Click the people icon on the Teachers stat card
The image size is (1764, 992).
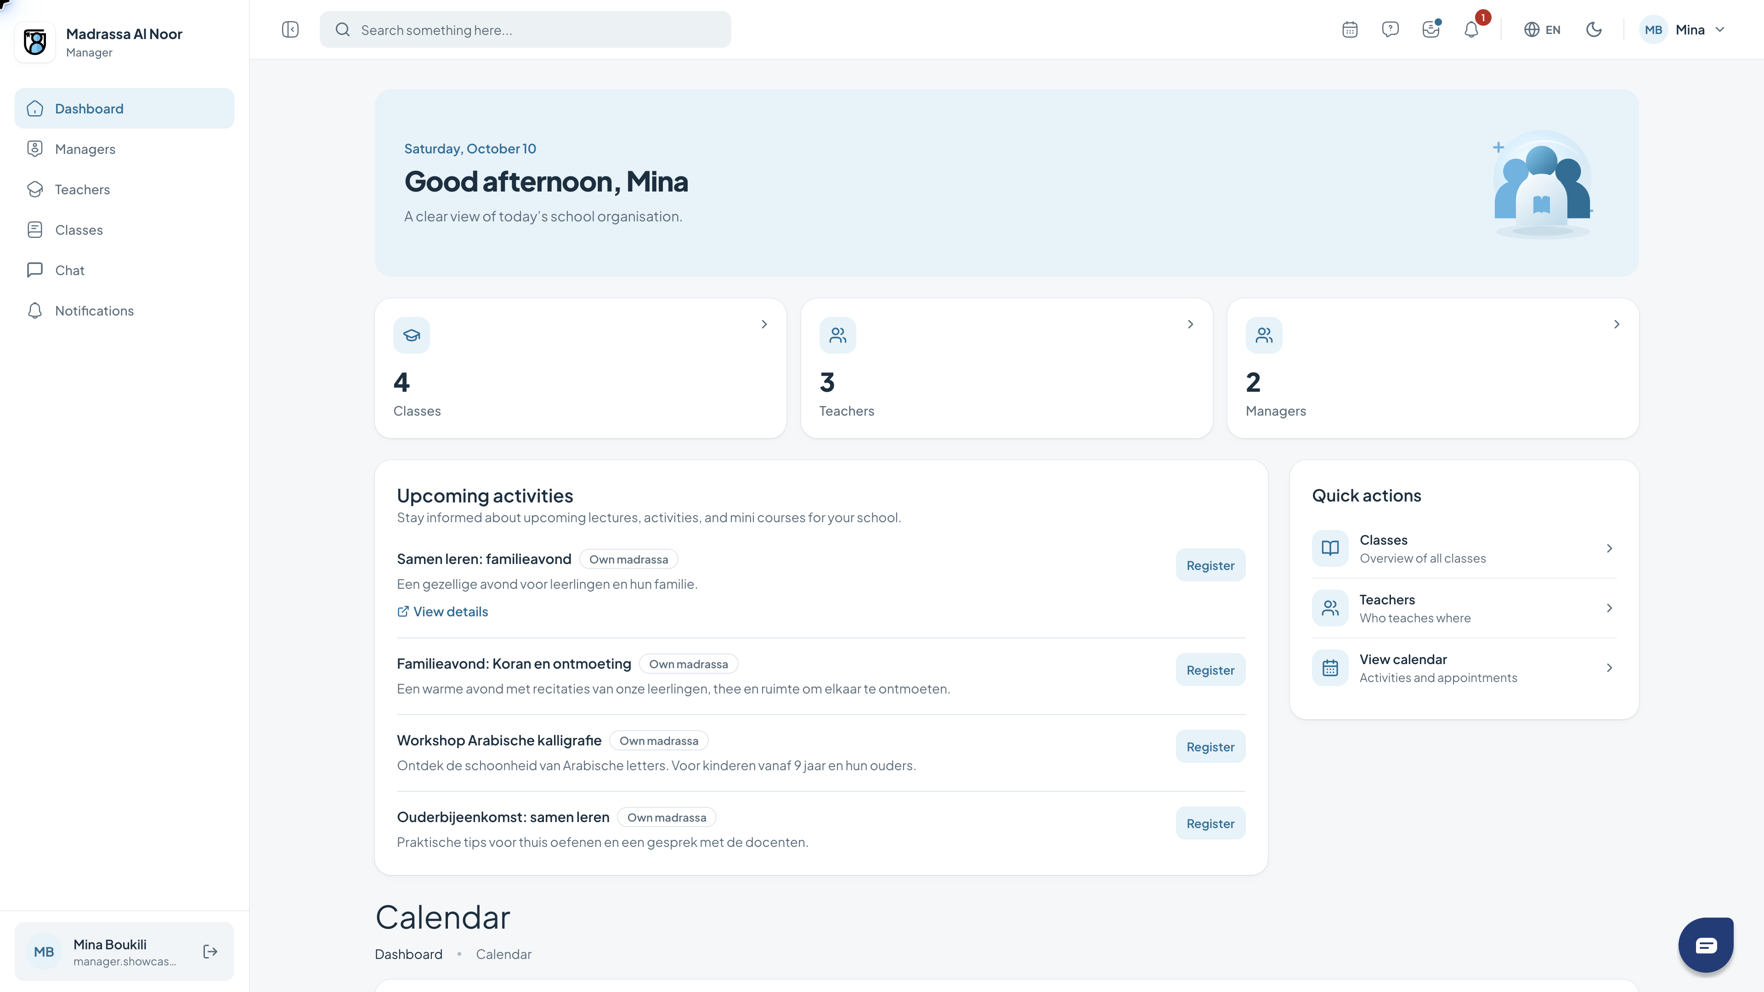click(837, 335)
